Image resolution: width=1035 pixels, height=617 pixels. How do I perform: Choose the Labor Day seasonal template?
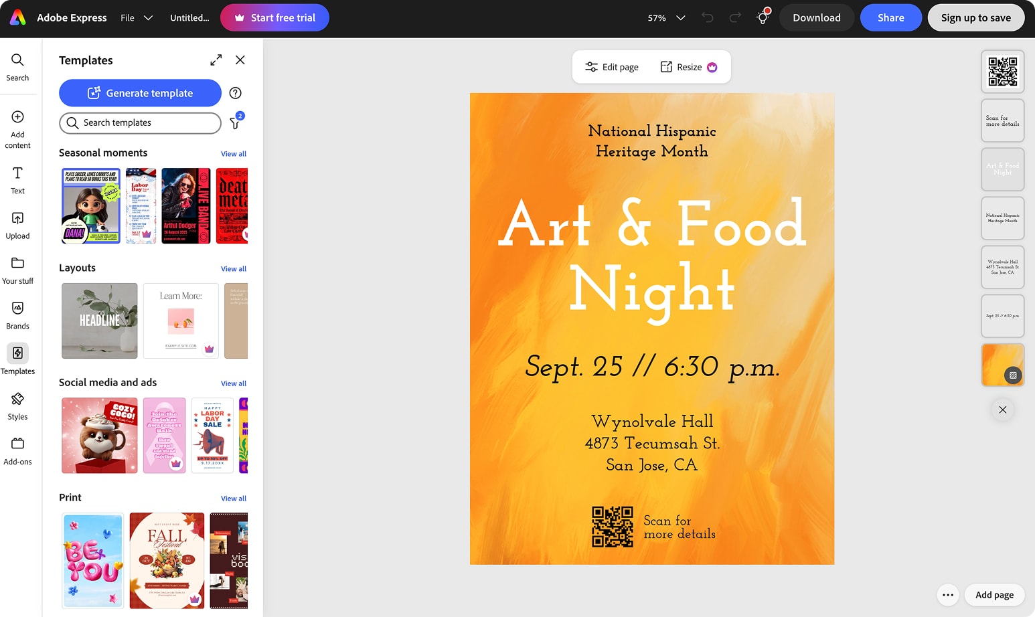141,205
